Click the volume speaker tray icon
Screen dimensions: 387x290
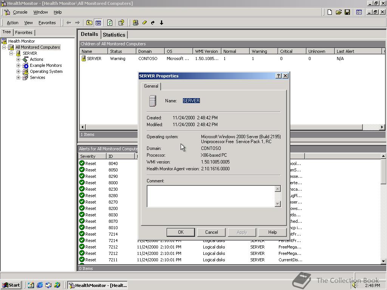click(x=355, y=285)
